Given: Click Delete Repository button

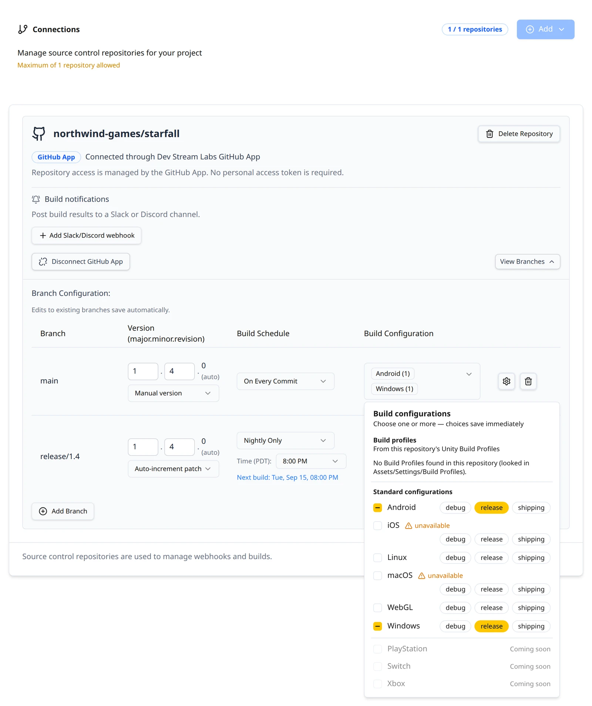Looking at the screenshot, I should 519,134.
